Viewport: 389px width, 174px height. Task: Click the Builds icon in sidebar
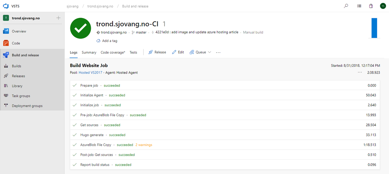[x=6, y=66]
